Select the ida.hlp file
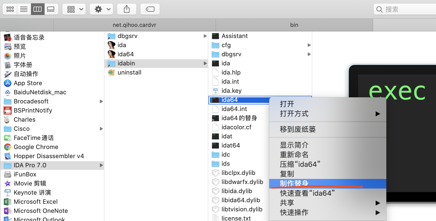Viewport: 436px width, 221px height. coord(260,72)
